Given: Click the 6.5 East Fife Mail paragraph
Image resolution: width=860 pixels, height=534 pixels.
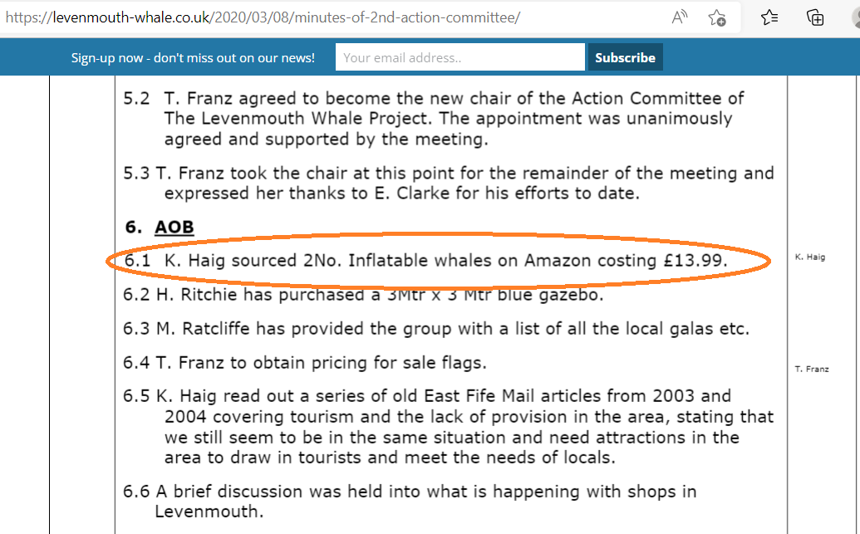Looking at the screenshot, I should 448,427.
